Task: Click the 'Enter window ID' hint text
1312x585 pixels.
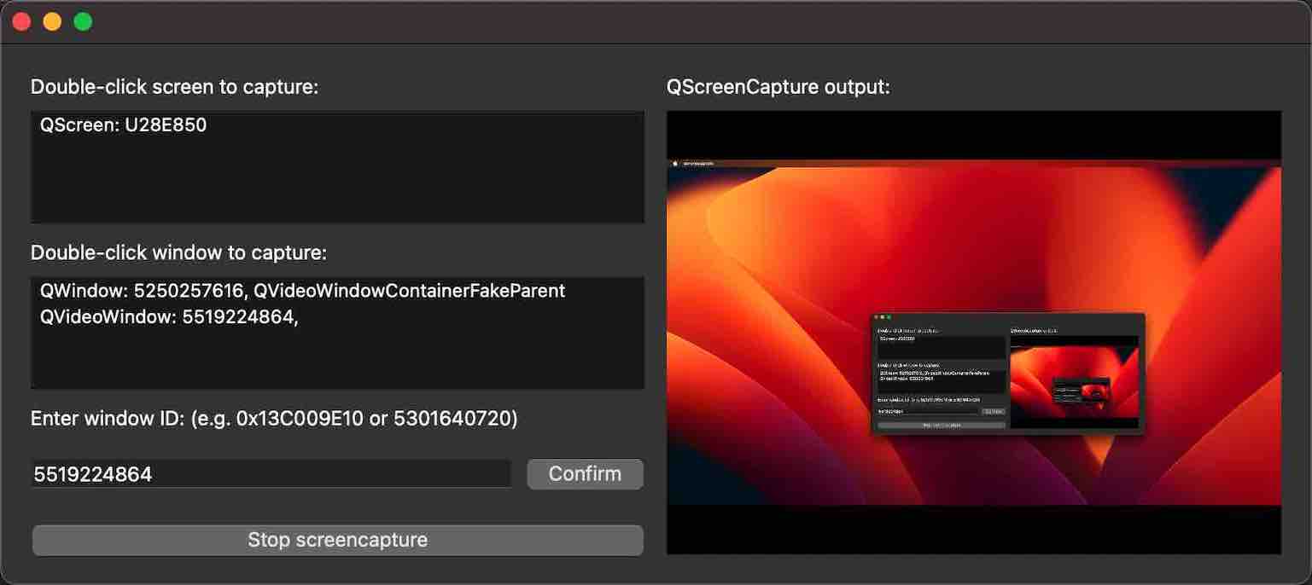Action: [x=275, y=418]
